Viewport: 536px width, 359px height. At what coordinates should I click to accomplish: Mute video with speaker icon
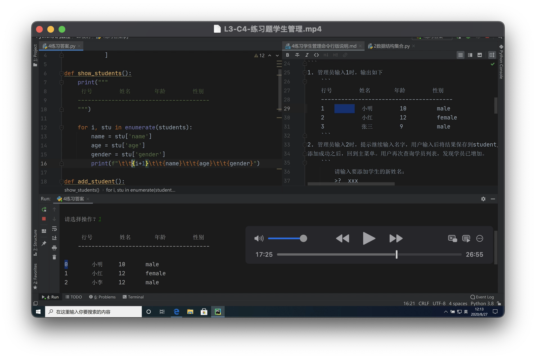point(259,238)
